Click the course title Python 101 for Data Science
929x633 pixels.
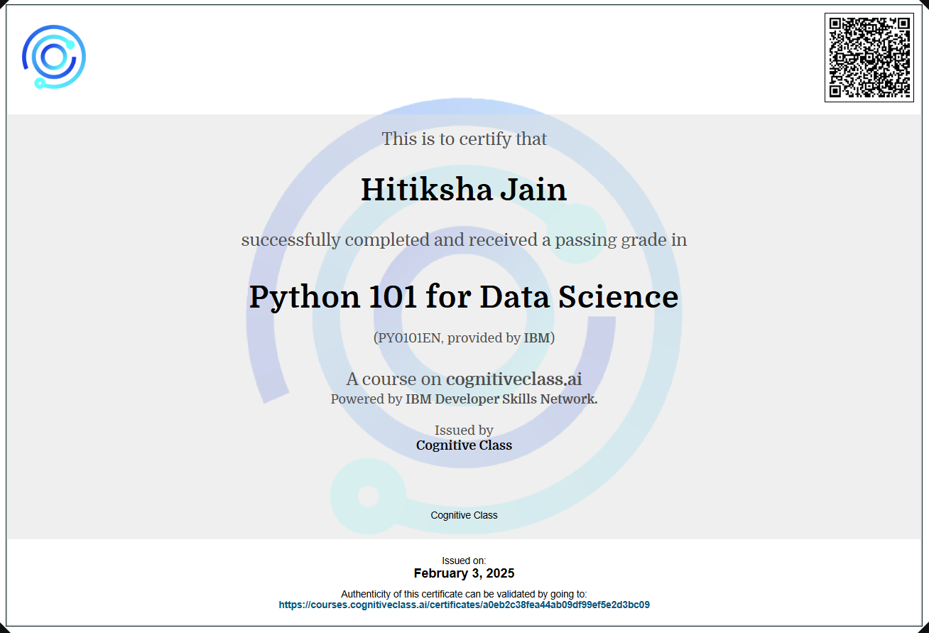pos(464,296)
